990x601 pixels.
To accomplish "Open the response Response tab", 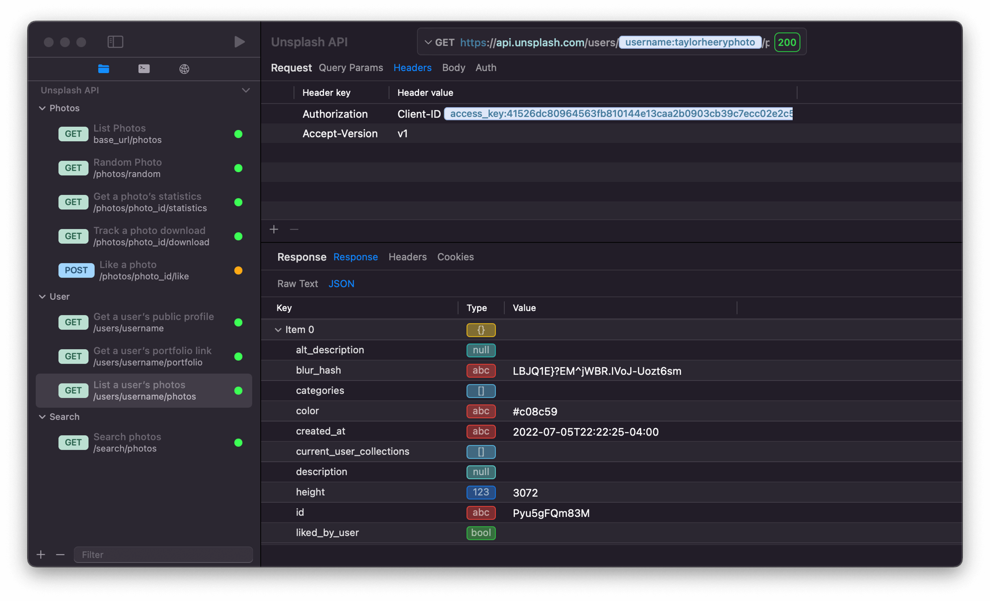I will click(x=356, y=257).
